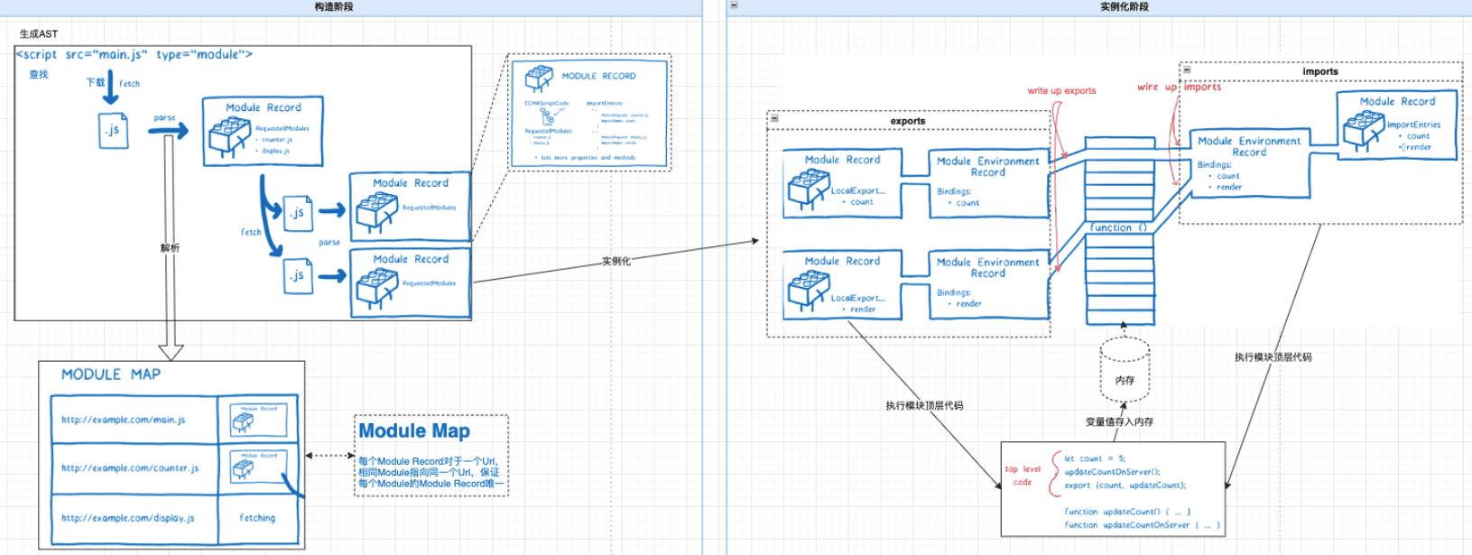Select the 构造阶段 swimlane header
Screen dimensions: 1472x555
click(334, 7)
